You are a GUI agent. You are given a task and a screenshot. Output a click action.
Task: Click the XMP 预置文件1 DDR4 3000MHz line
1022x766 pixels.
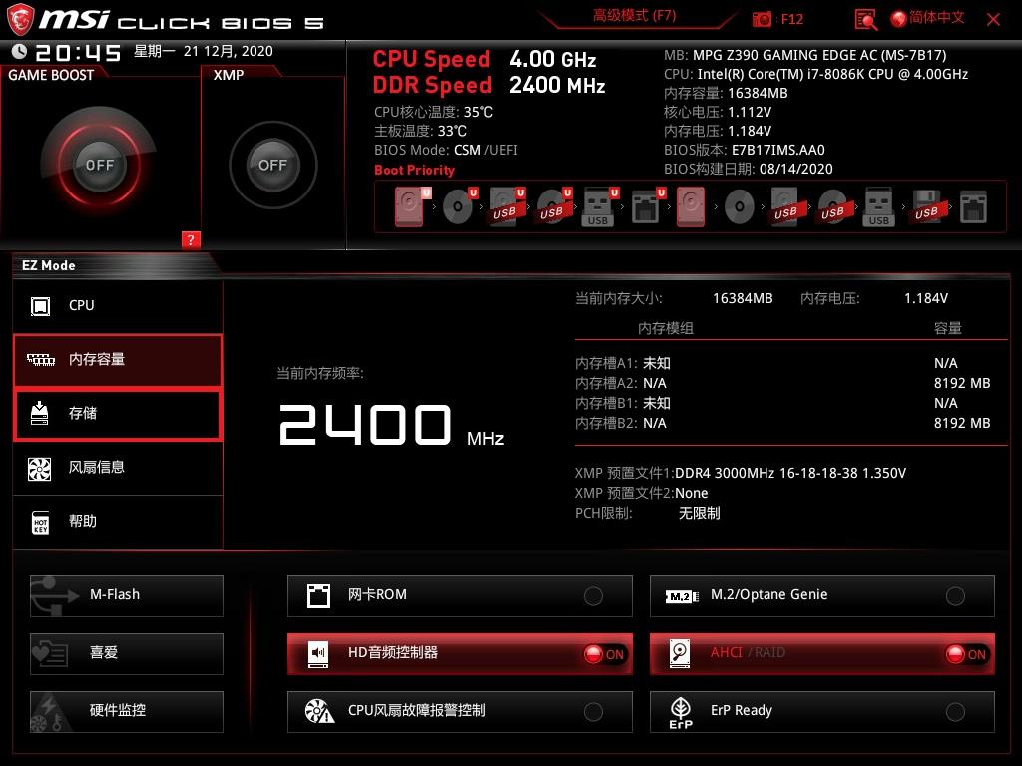[740, 473]
